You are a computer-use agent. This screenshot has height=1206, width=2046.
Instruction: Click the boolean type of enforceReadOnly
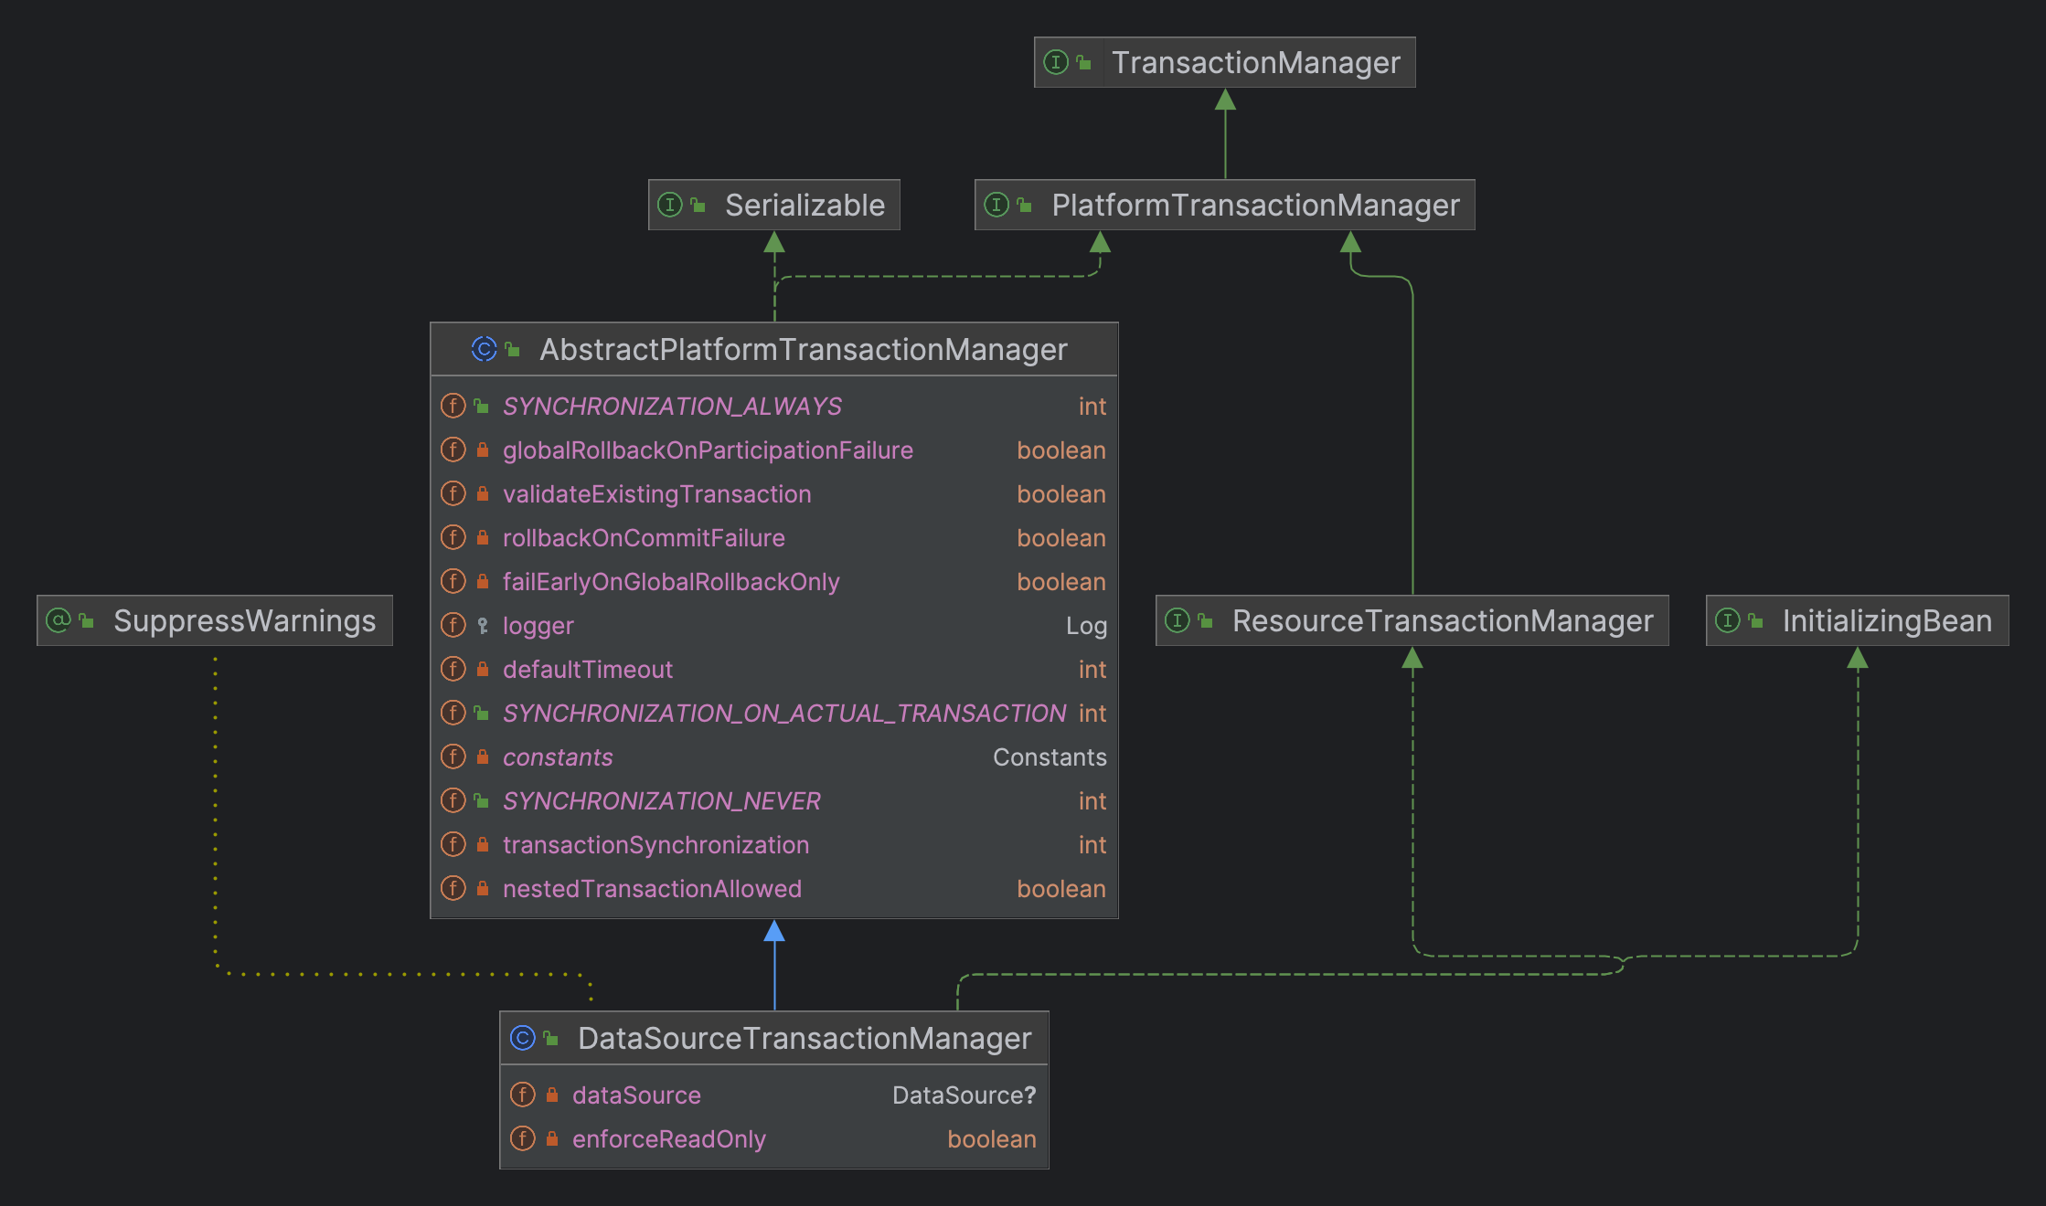pos(991,1138)
